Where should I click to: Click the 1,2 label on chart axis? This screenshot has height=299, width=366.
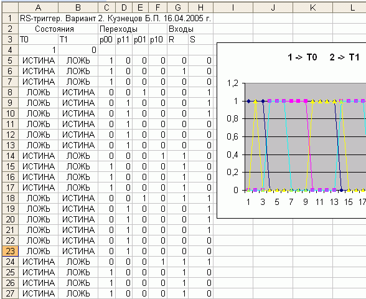(x=233, y=83)
